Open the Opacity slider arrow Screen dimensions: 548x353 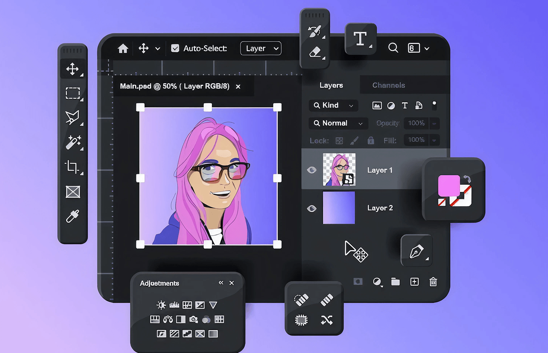click(x=434, y=123)
